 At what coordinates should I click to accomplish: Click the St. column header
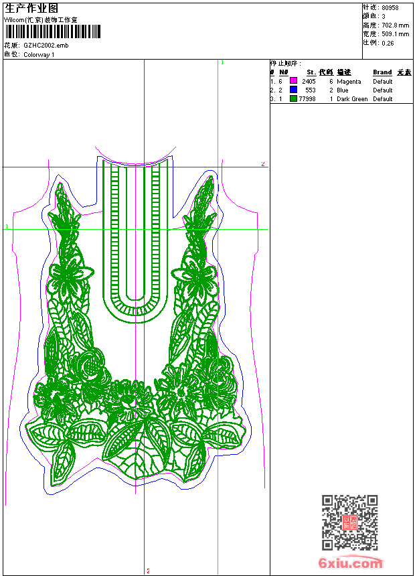click(x=311, y=72)
